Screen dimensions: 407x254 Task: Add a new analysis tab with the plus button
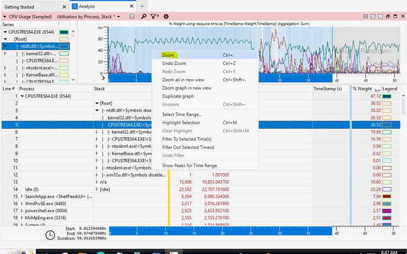pyautogui.click(x=142, y=6)
